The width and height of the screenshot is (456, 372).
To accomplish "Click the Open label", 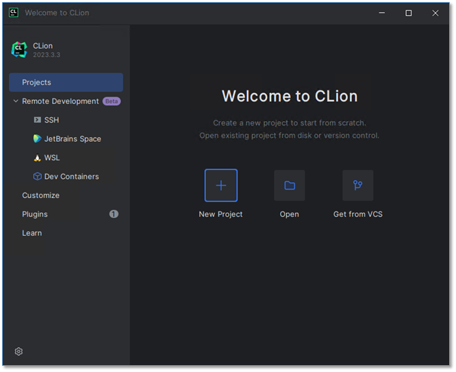I will 290,214.
